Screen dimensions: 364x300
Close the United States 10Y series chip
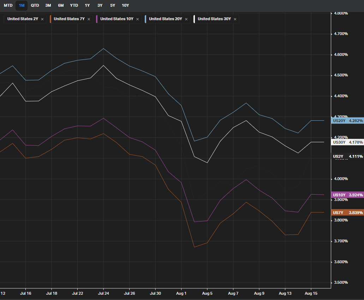point(138,19)
